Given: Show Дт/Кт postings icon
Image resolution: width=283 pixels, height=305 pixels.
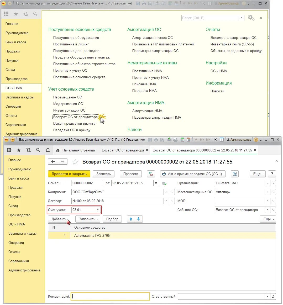Looking at the screenshot, I should (151, 174).
